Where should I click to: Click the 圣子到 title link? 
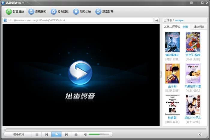coord(172,86)
